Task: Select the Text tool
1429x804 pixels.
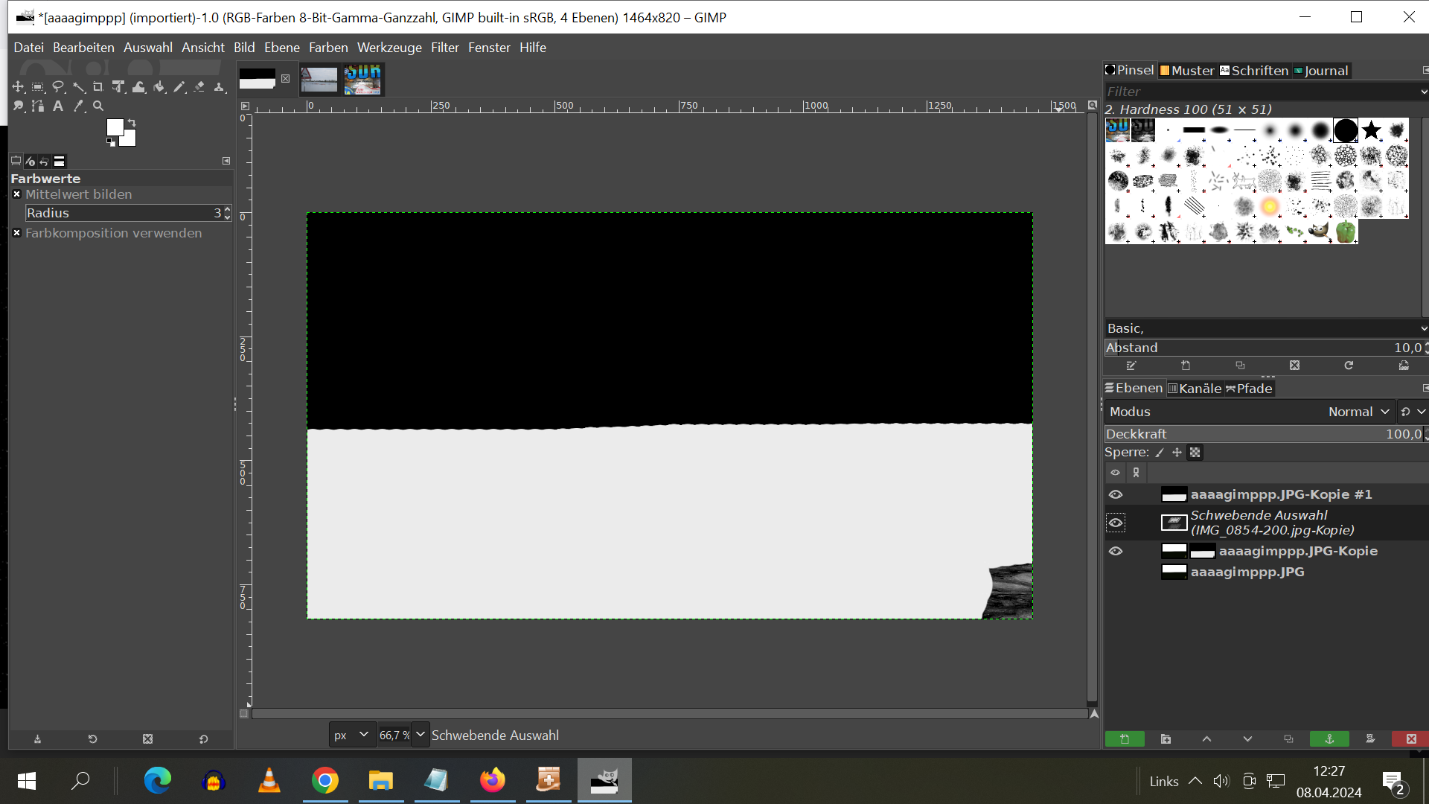Action: pyautogui.click(x=58, y=106)
